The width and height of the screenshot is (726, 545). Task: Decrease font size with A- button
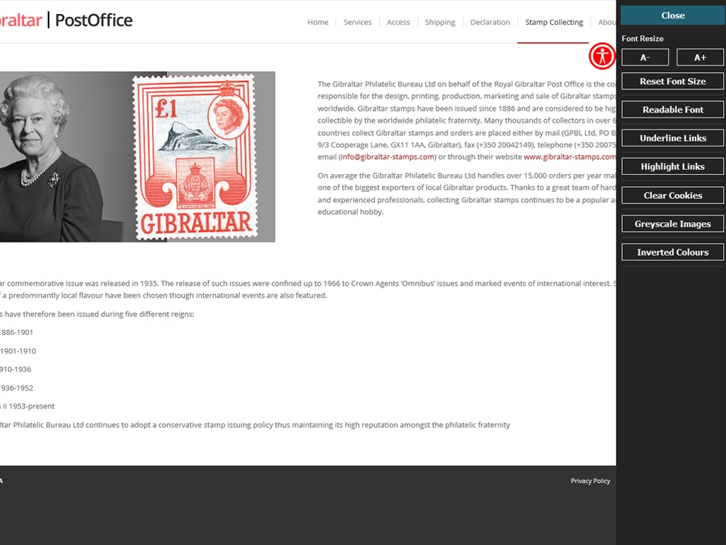point(645,58)
